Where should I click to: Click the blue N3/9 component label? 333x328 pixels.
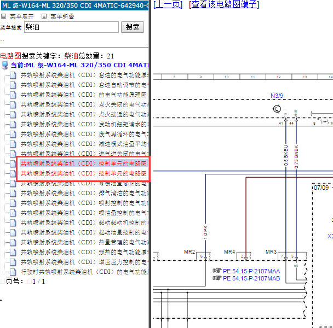[277, 96]
